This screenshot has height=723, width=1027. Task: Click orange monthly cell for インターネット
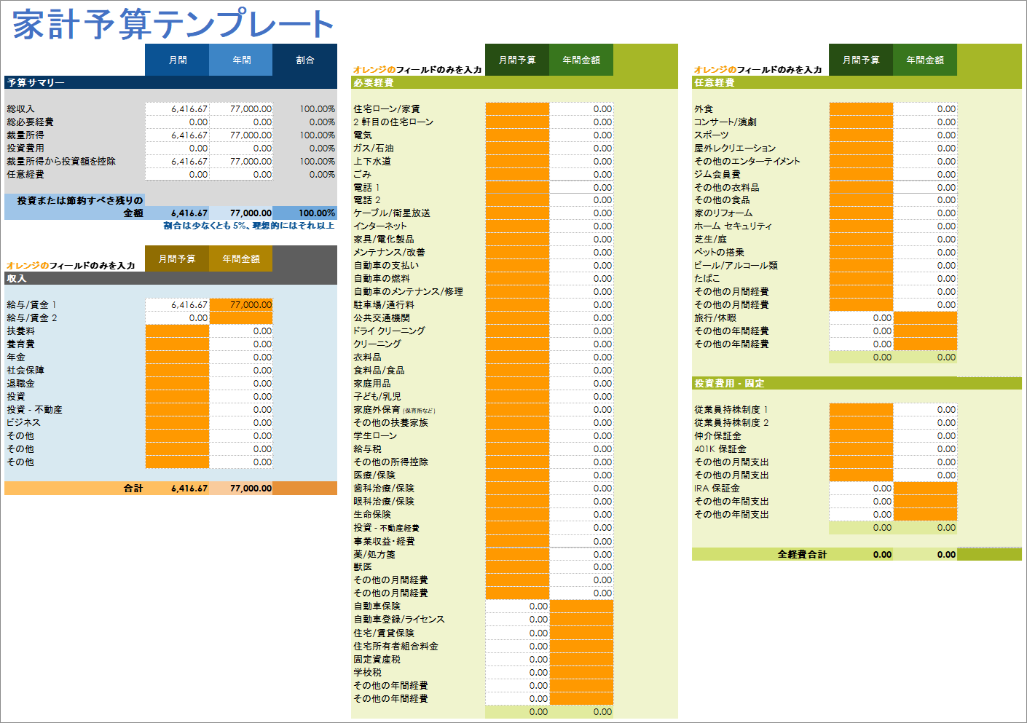click(517, 226)
